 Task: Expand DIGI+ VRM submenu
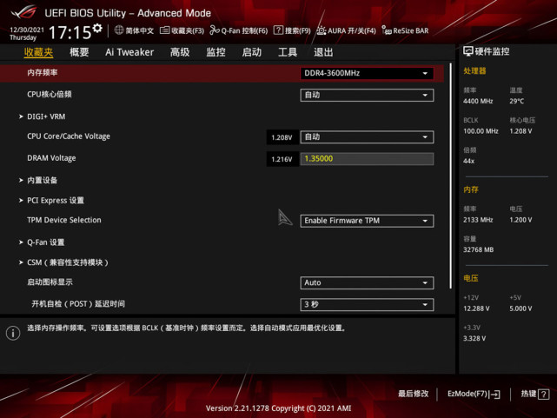coord(46,116)
